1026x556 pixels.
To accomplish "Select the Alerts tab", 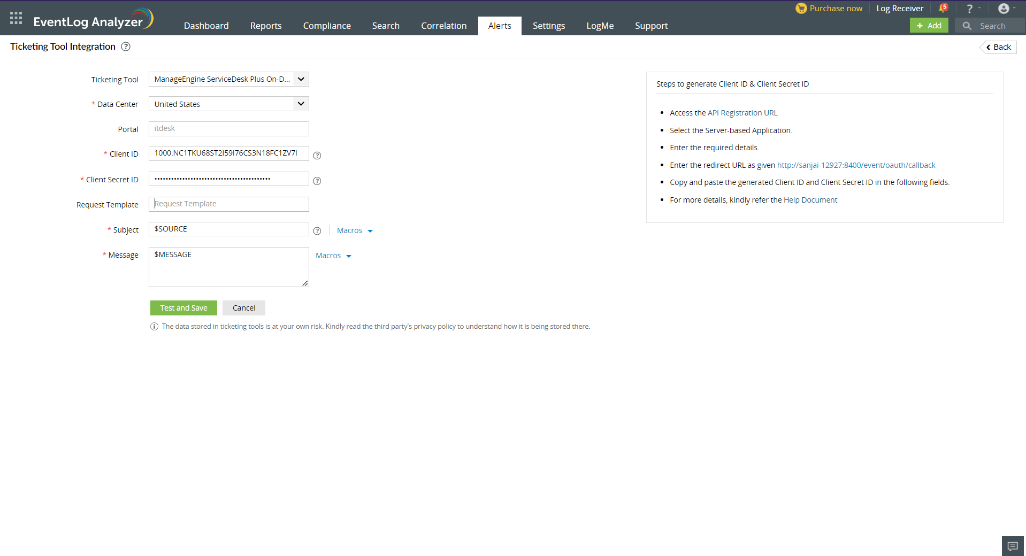I will (x=500, y=26).
